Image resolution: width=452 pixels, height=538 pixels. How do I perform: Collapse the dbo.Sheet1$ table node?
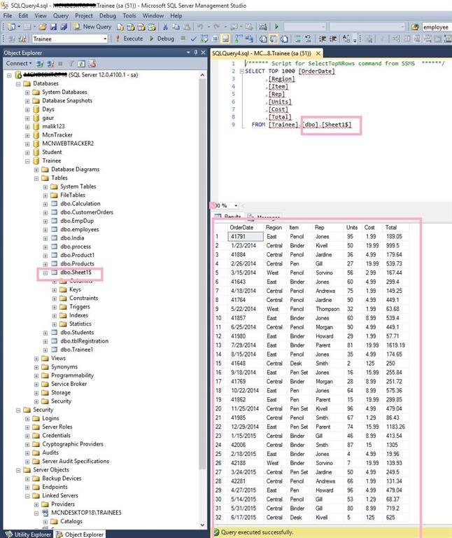click(45, 273)
